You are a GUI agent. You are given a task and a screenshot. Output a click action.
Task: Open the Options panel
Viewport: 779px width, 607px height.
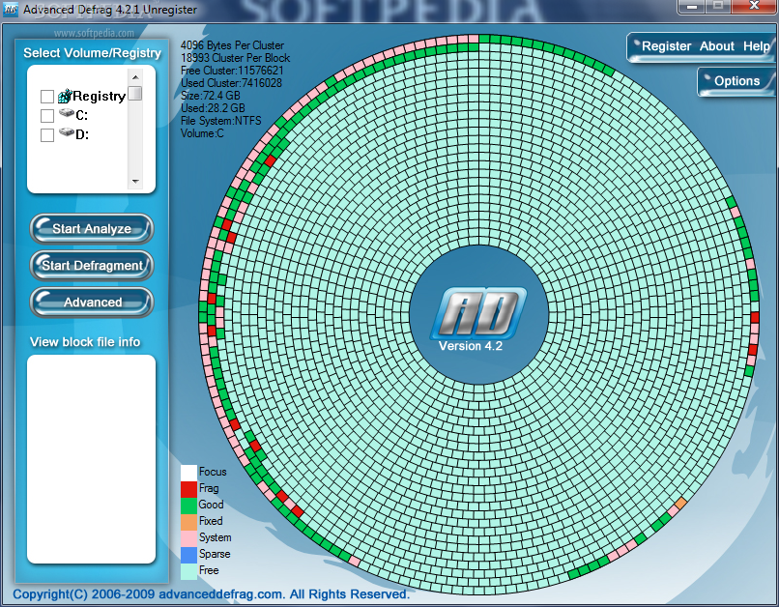pos(736,81)
